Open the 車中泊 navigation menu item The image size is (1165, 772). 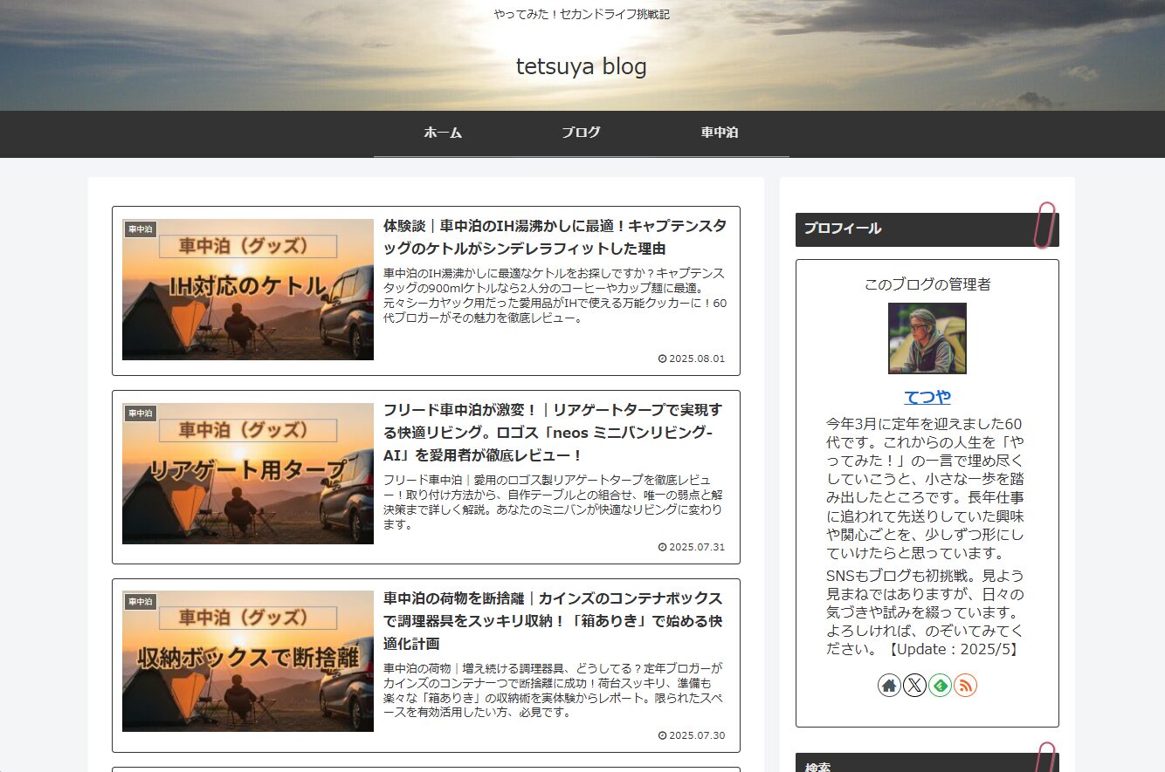tap(720, 133)
